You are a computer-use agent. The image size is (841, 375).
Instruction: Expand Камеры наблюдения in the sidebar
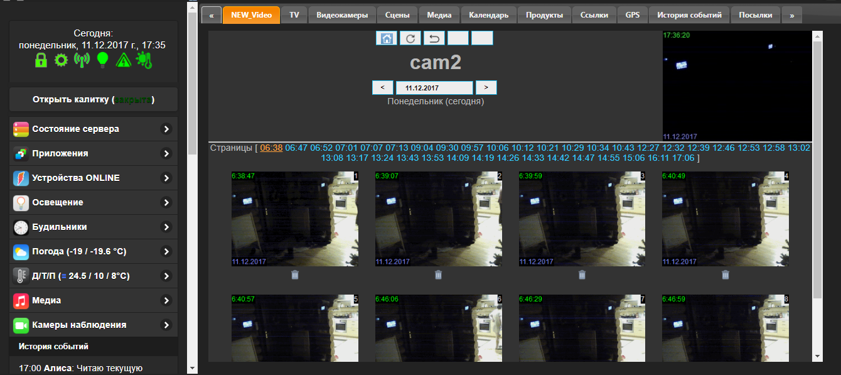pos(94,325)
